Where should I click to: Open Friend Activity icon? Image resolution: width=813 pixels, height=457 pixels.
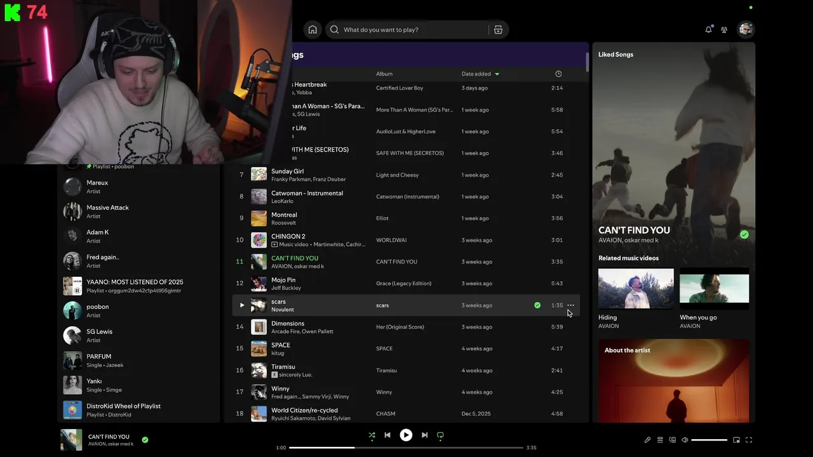pyautogui.click(x=724, y=30)
